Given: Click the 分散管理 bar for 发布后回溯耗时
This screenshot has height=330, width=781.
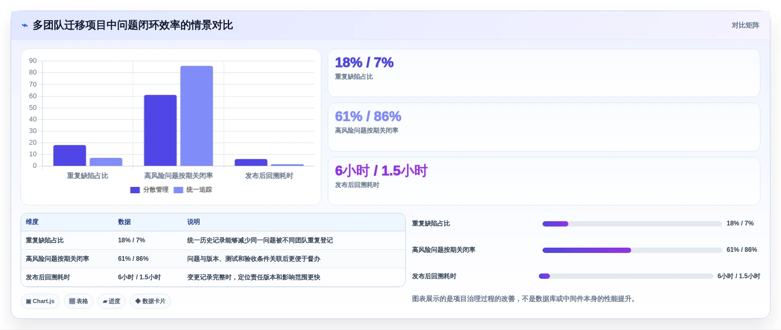Looking at the screenshot, I should click(x=251, y=163).
